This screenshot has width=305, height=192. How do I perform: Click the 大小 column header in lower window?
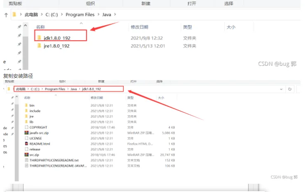[x=161, y=97]
